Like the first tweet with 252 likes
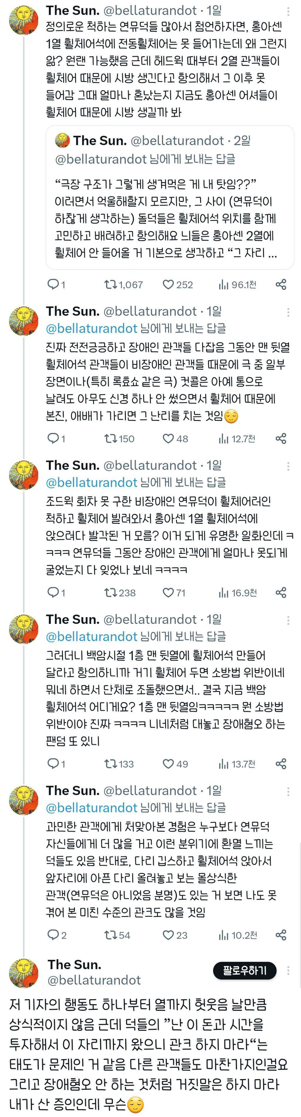 (x=168, y=284)
